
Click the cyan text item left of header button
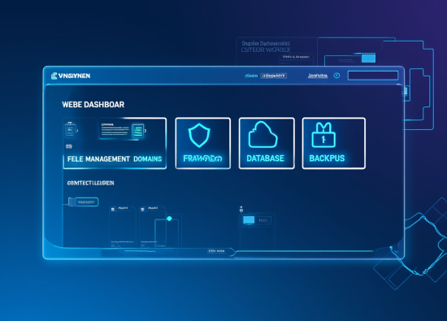tap(251, 76)
